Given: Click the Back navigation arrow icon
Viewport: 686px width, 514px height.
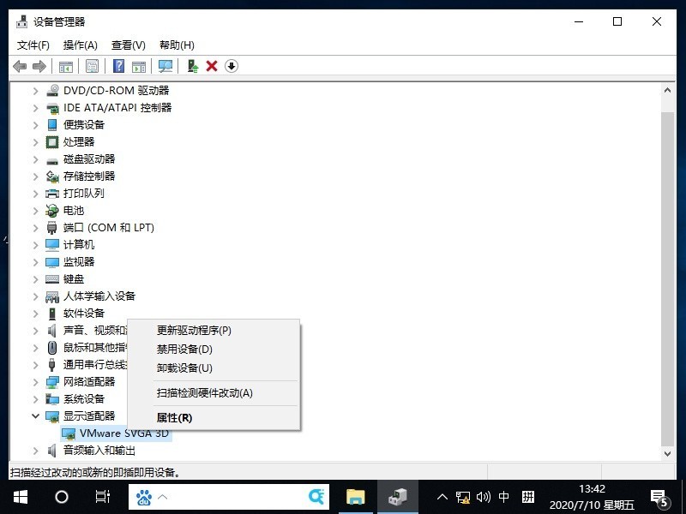Looking at the screenshot, I should point(20,66).
